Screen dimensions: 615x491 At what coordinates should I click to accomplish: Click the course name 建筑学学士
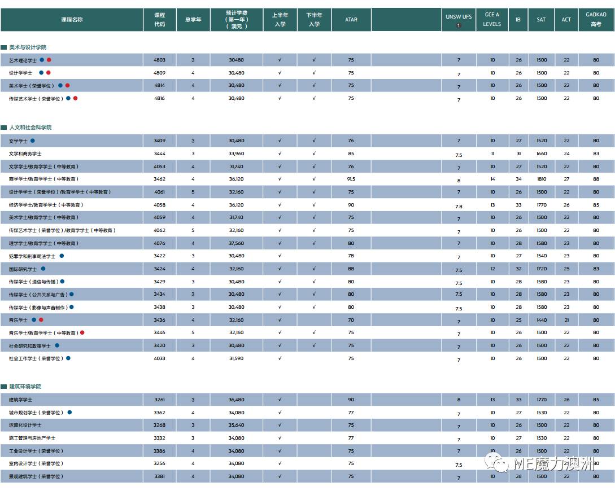(x=20, y=400)
